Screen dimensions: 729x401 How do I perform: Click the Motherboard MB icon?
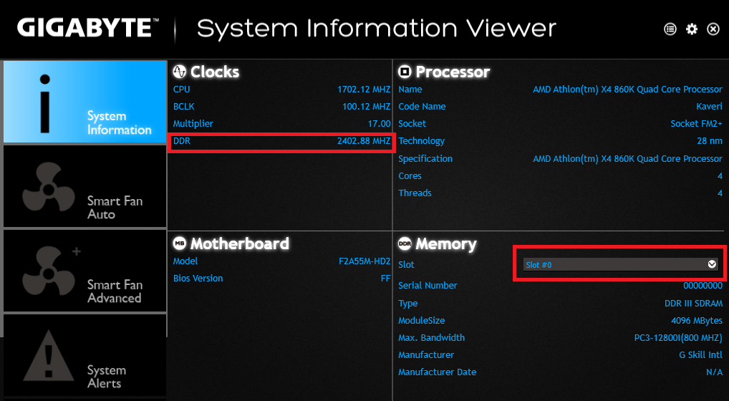(180, 243)
